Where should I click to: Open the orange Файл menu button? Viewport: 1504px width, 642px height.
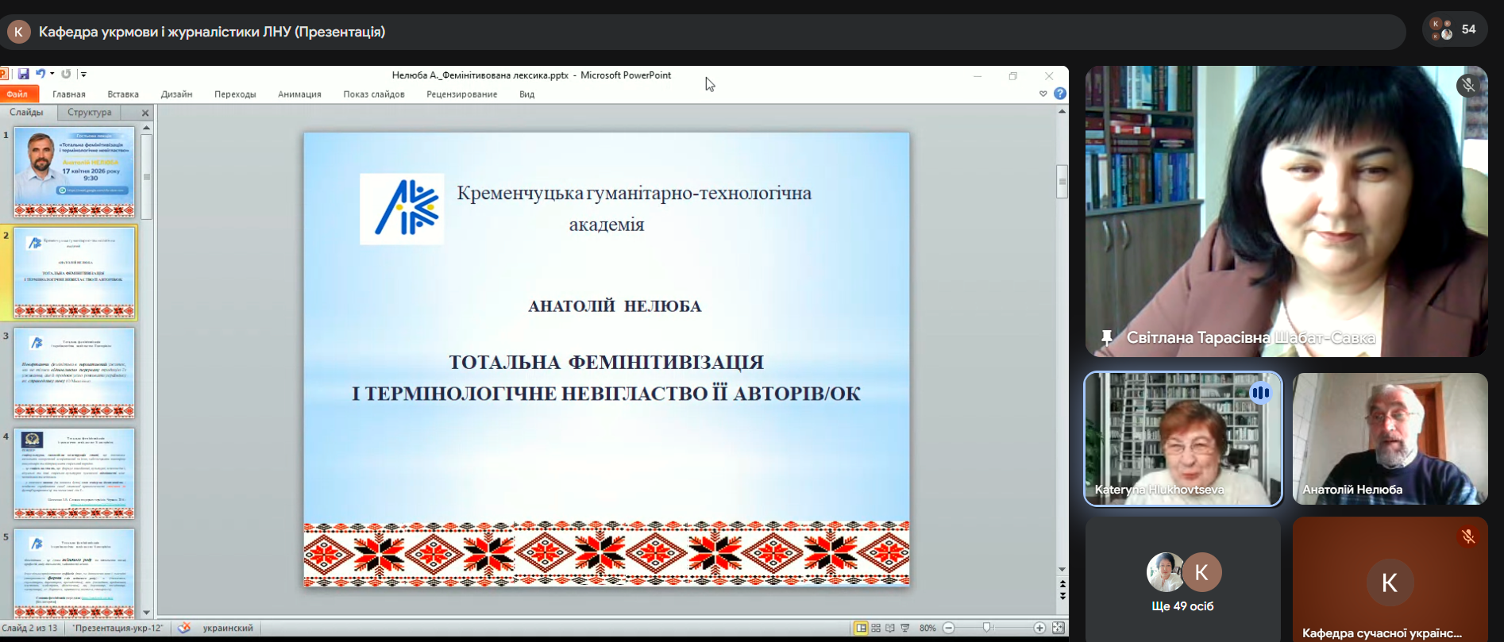coord(17,94)
